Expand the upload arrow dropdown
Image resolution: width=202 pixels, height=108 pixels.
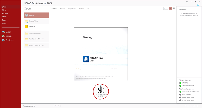coord(166,8)
